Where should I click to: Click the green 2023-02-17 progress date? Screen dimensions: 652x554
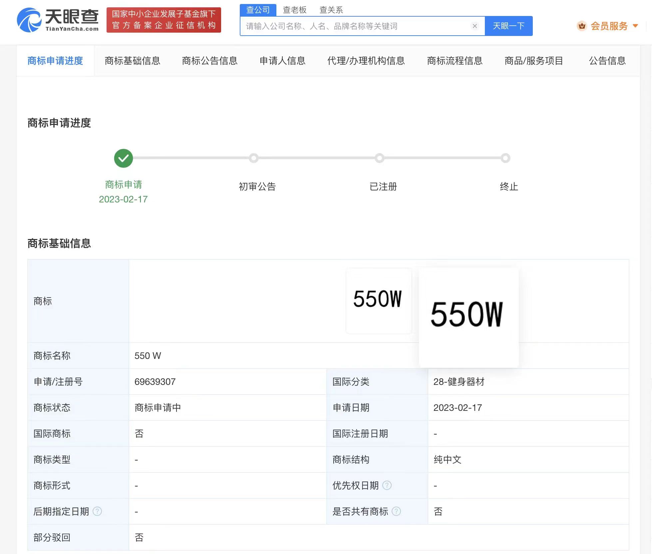pos(123,199)
